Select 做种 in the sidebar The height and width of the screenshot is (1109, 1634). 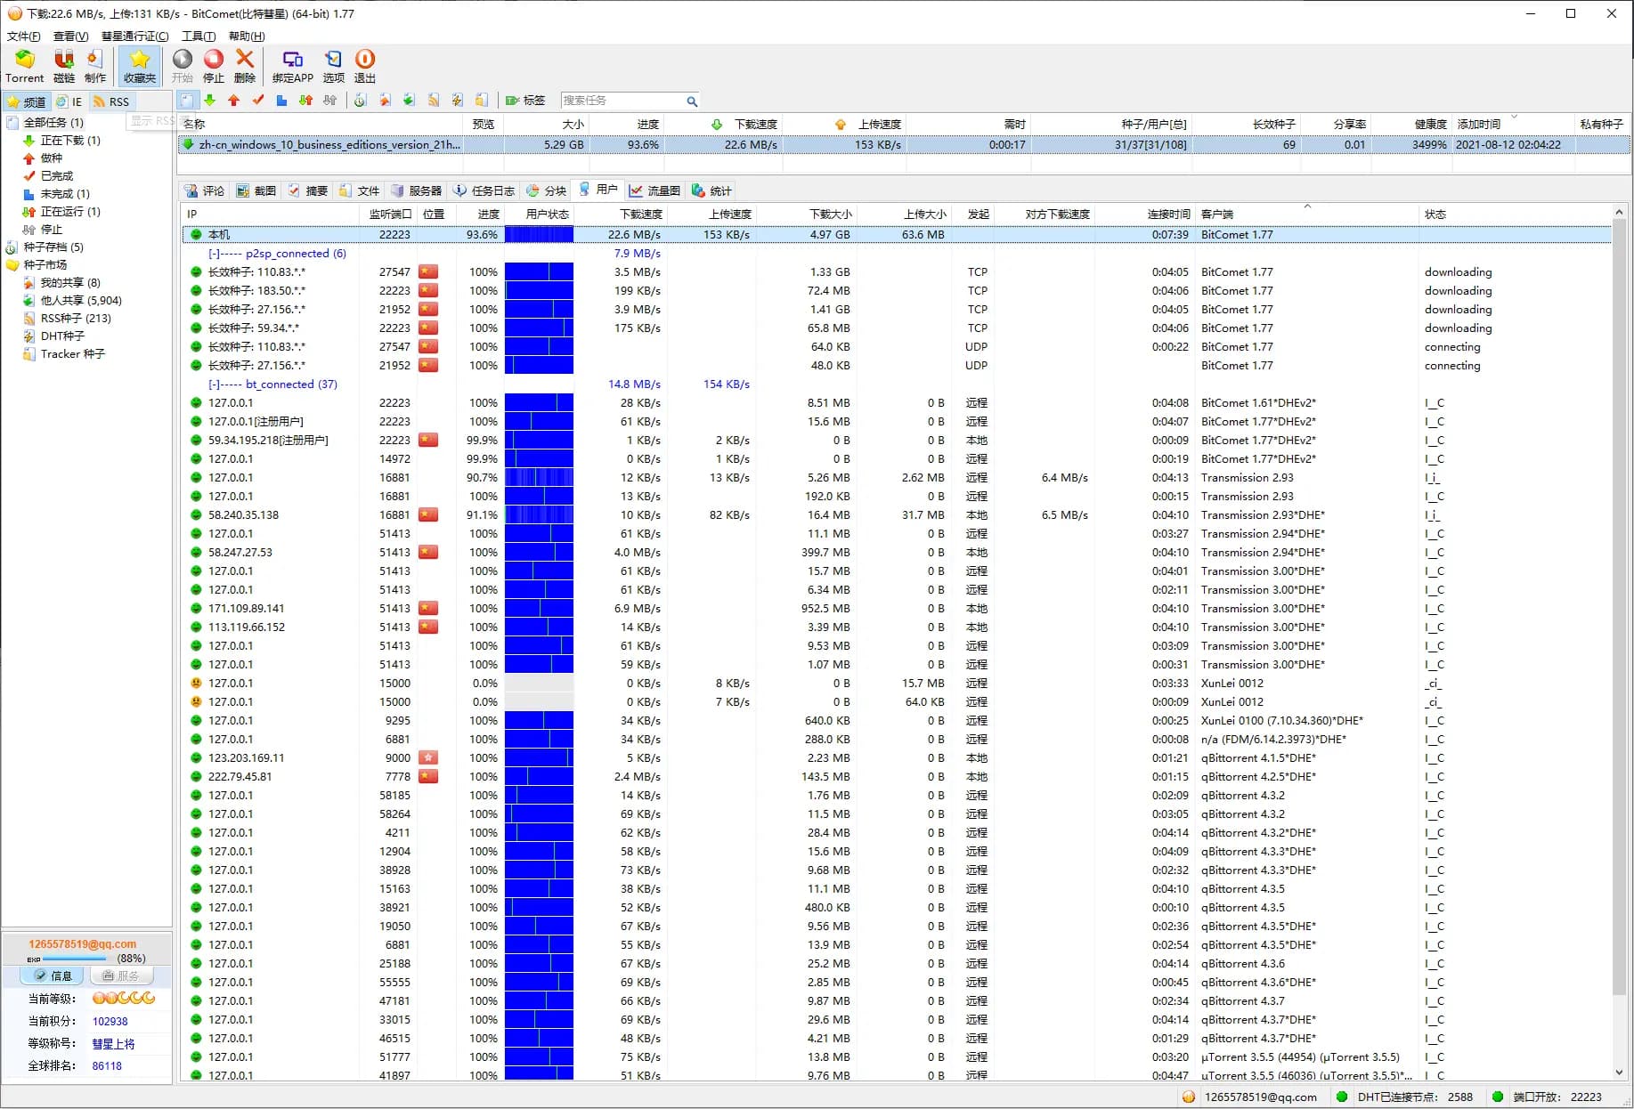pos(52,158)
